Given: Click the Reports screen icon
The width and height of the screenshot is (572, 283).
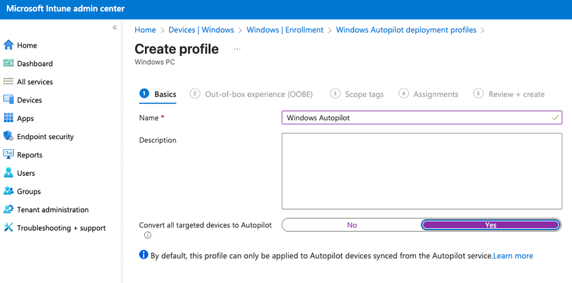Looking at the screenshot, I should point(9,155).
